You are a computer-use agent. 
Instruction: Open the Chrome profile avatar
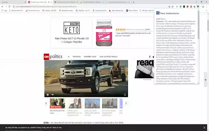(x=203, y=7)
